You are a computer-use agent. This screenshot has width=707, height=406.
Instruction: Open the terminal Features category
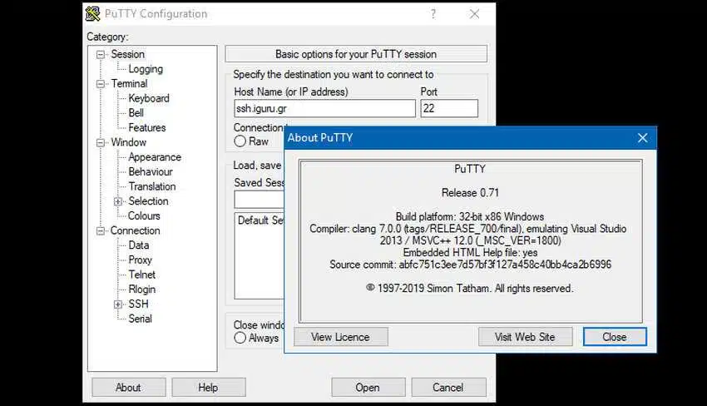[147, 127]
